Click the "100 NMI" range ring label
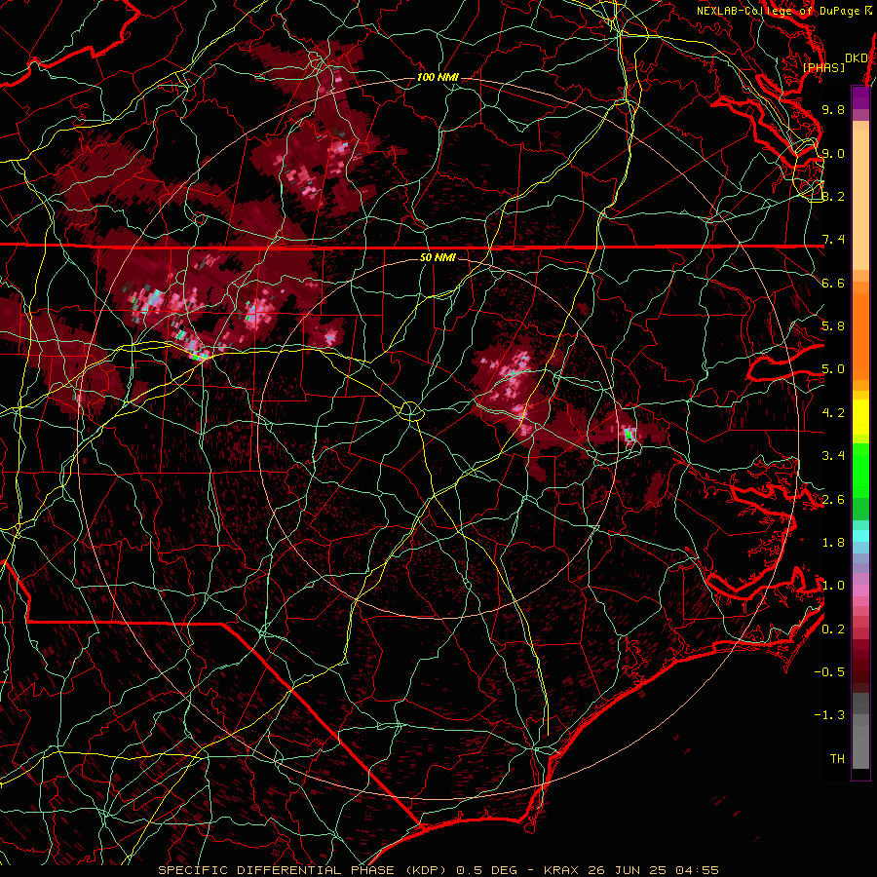Image resolution: width=877 pixels, height=877 pixels. [x=438, y=77]
